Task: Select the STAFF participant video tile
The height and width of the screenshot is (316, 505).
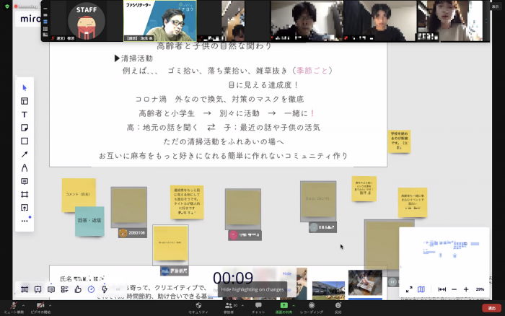Action: pos(87,21)
